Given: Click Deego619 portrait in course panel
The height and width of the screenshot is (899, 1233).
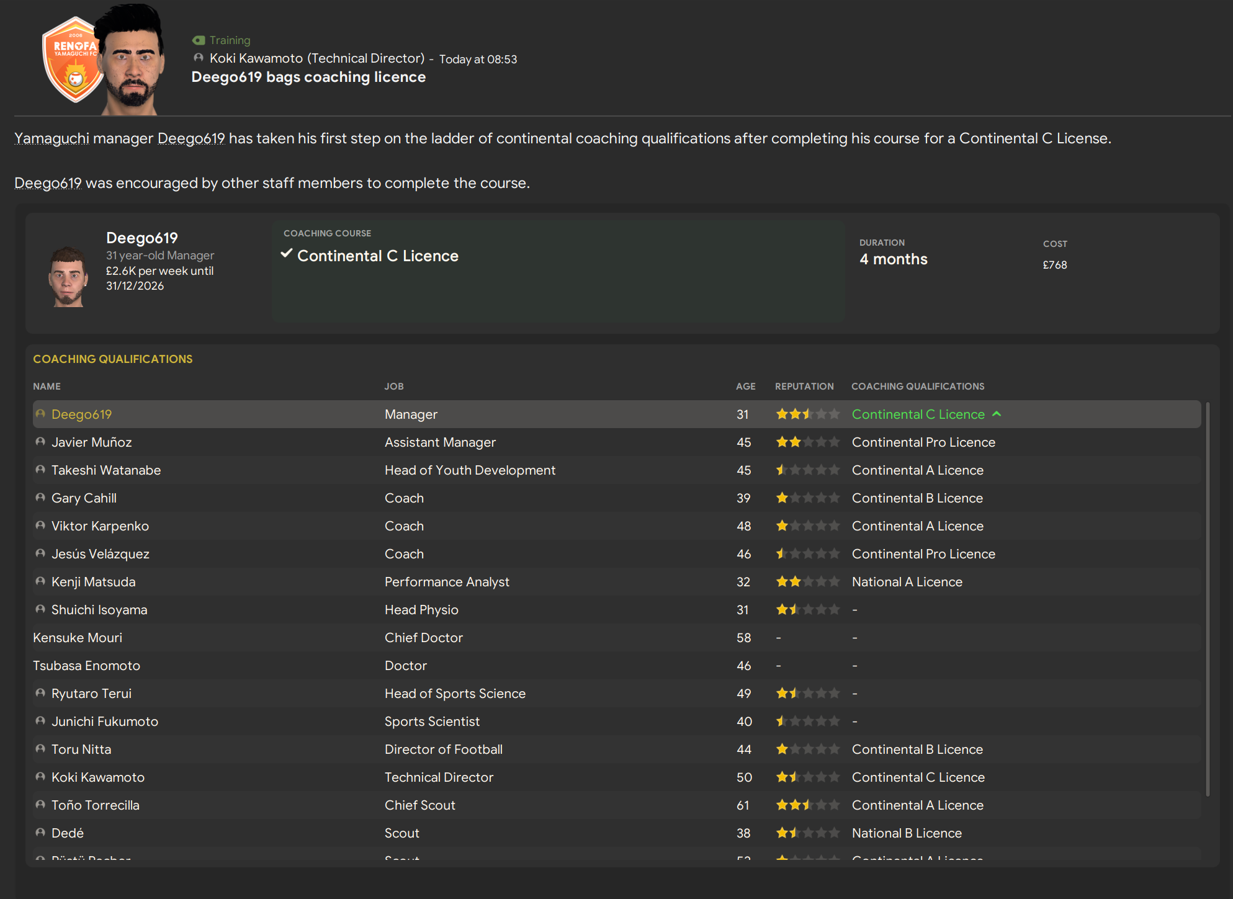Looking at the screenshot, I should [68, 277].
